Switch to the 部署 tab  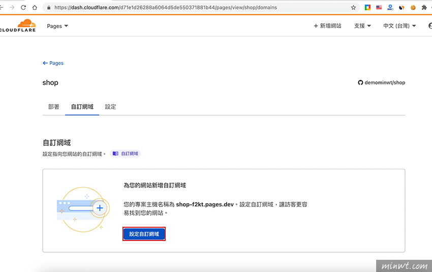54,107
